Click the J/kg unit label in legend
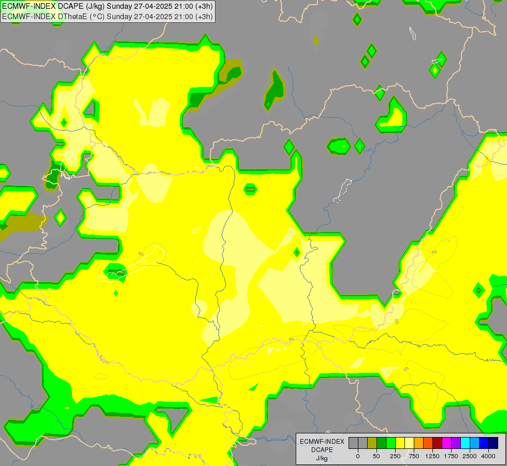507x466 pixels. tap(322, 459)
